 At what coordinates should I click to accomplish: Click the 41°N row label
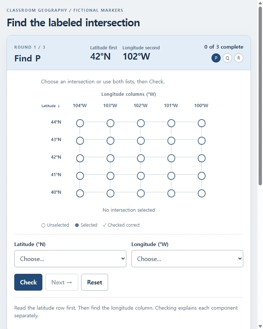[x=56, y=175]
